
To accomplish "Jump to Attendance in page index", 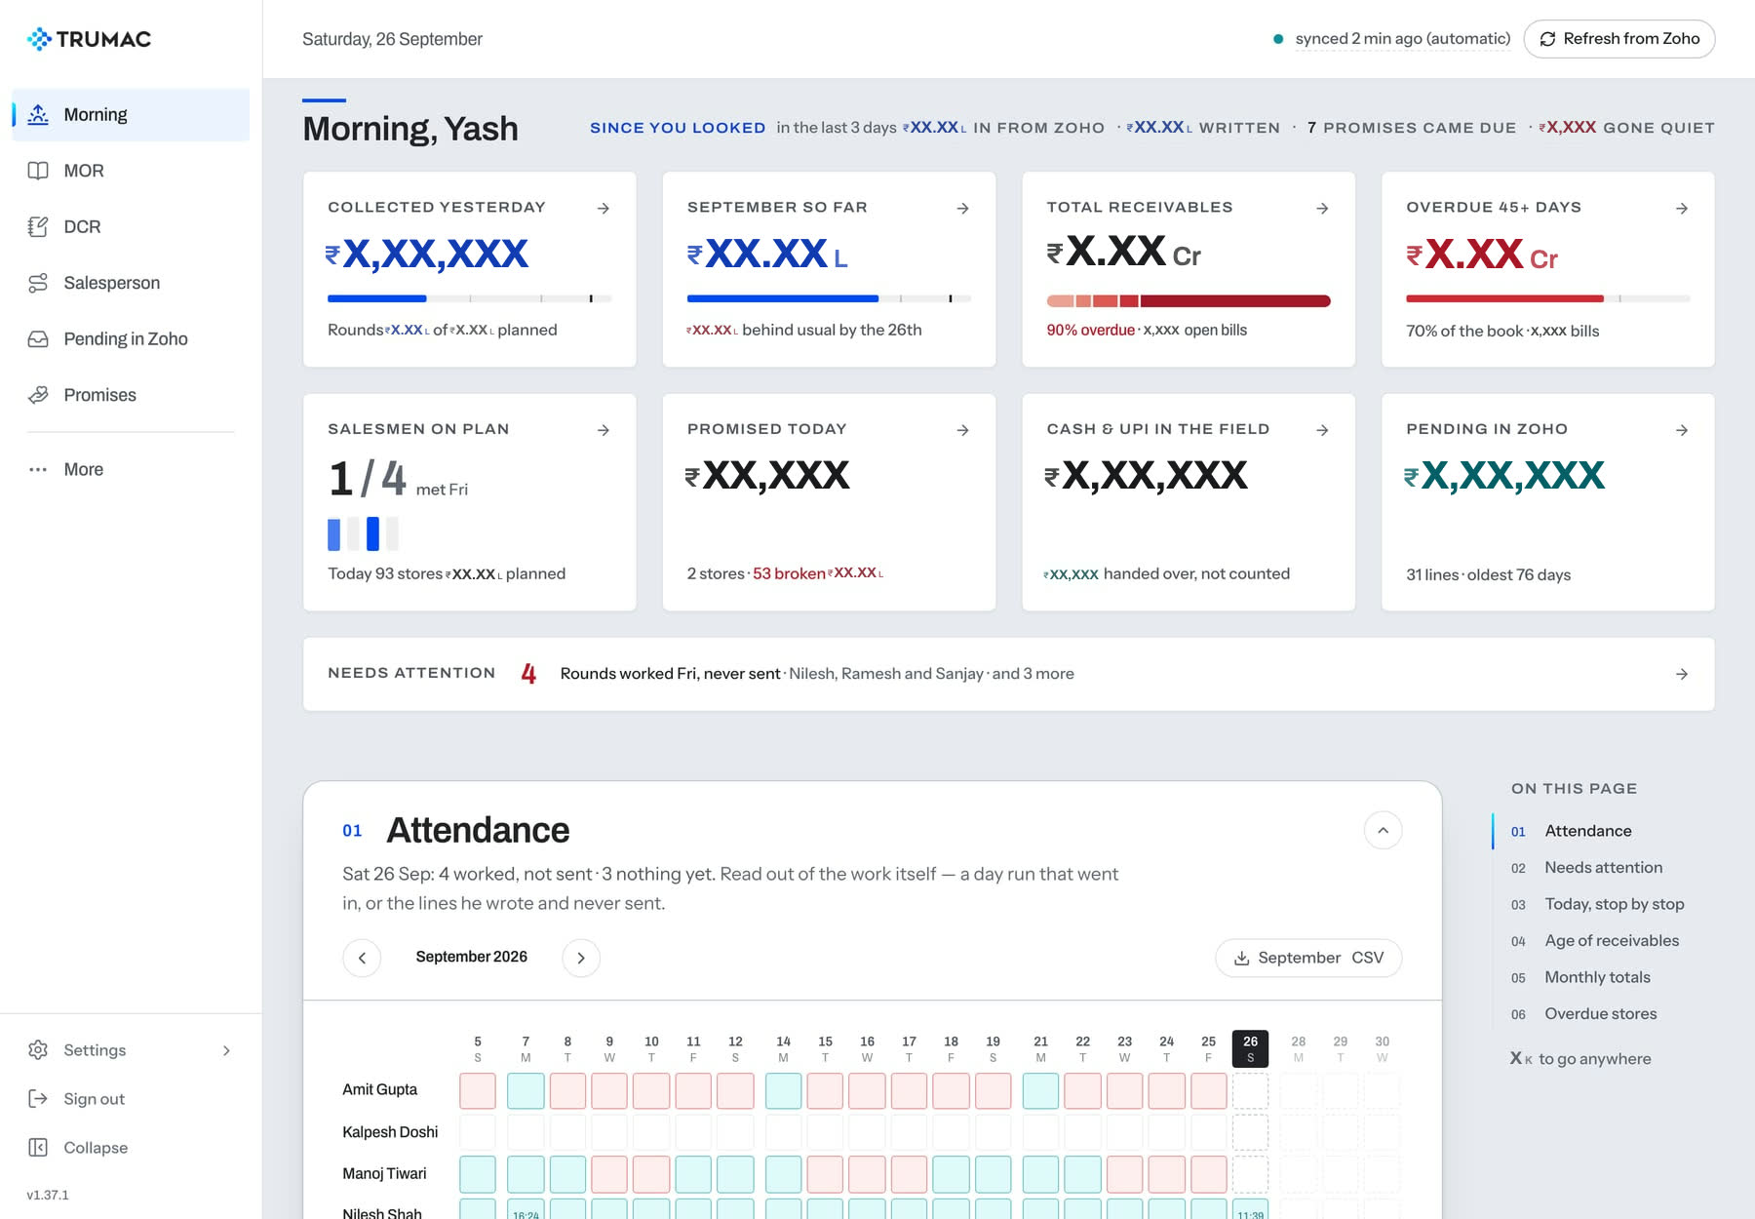I will coord(1571,831).
